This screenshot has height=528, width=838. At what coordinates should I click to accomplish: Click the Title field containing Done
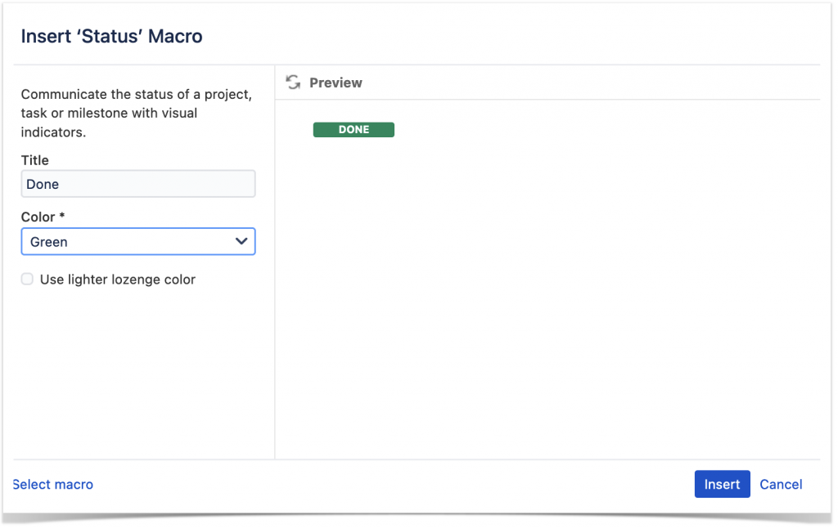(x=138, y=184)
